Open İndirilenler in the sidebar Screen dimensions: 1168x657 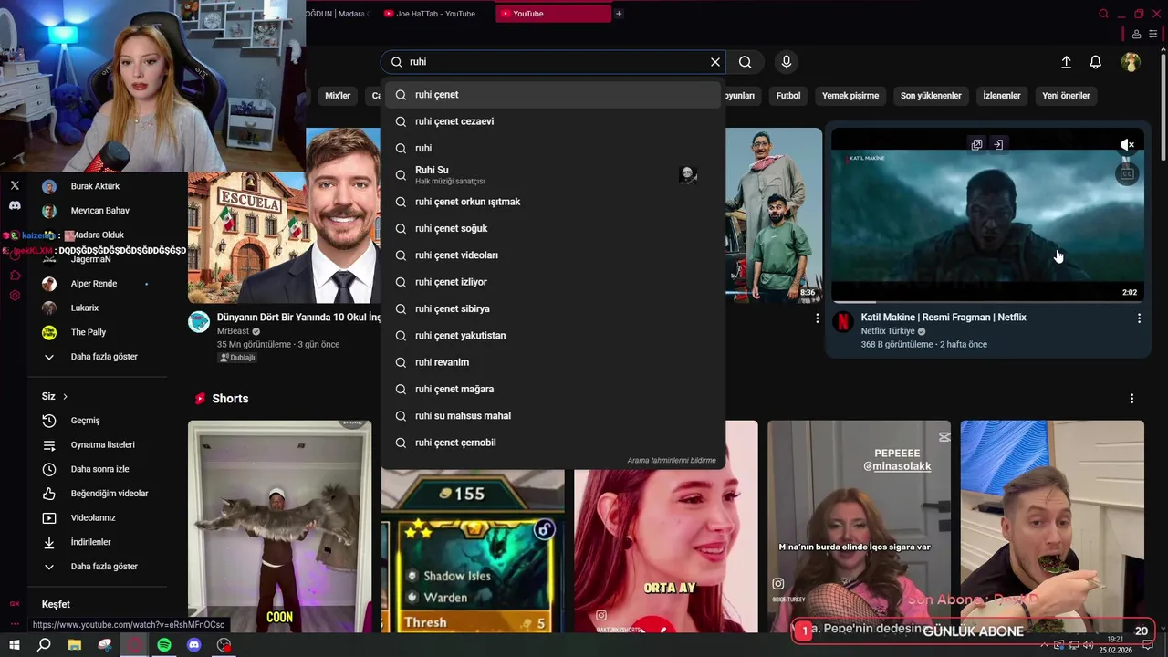pos(97,542)
